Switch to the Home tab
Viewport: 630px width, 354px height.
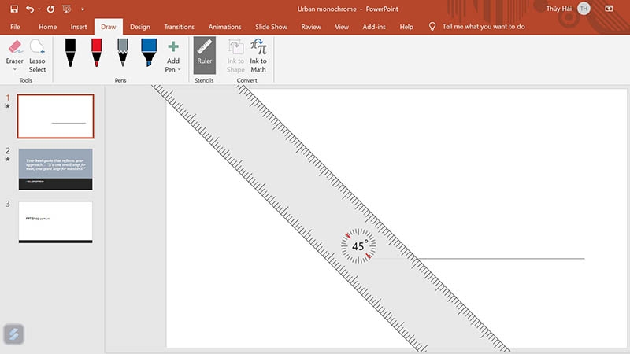coord(47,27)
